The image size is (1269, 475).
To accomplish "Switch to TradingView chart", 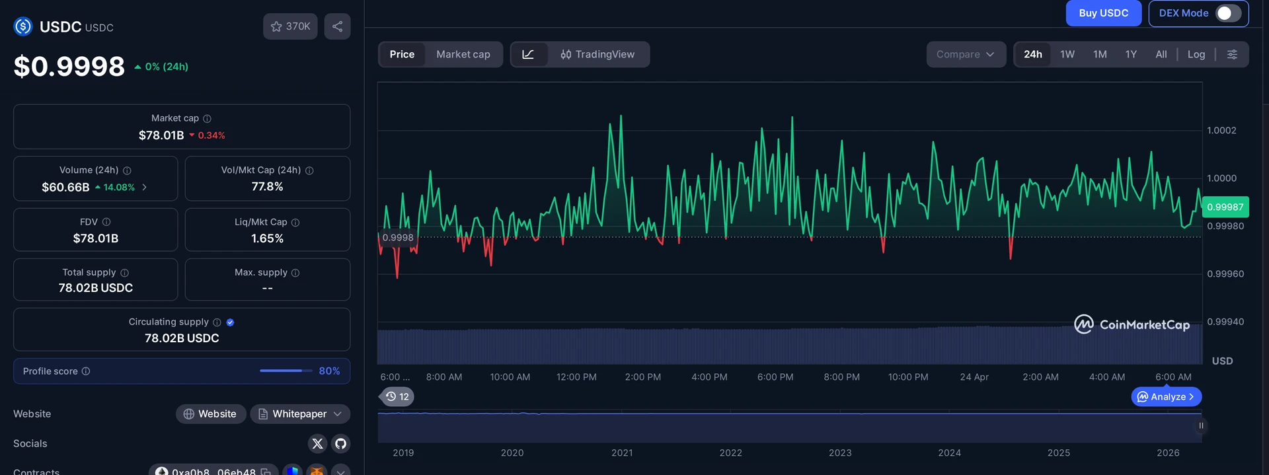I will click(x=598, y=54).
